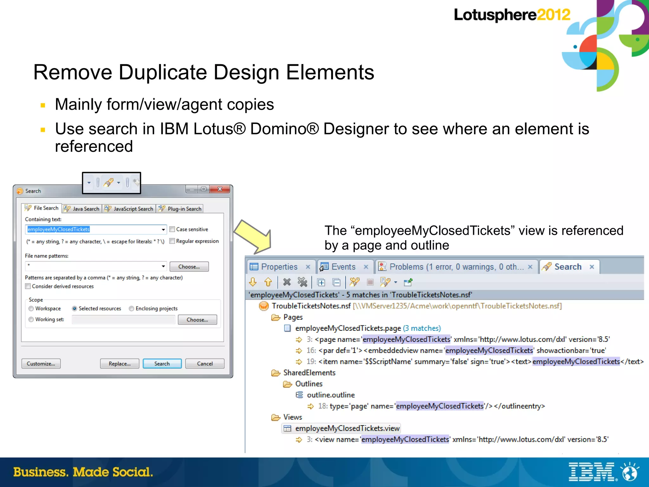Collapse all results with the minus box icon
The width and height of the screenshot is (649, 487).
coord(337,282)
